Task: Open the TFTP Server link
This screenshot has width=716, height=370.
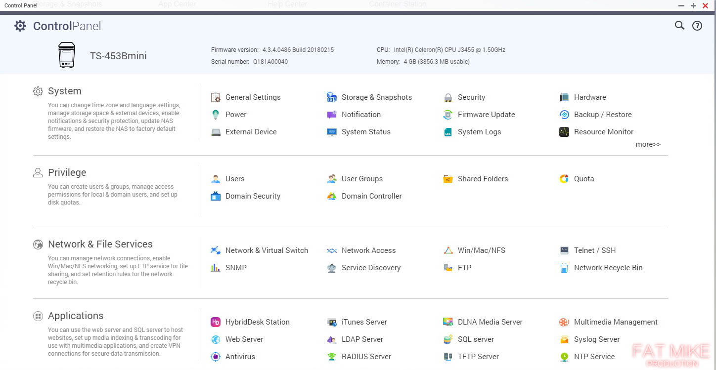Action: click(x=478, y=357)
